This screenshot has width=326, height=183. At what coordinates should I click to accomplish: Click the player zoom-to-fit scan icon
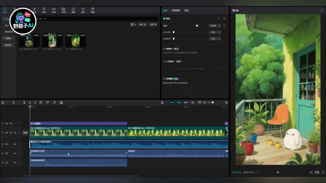[311, 172]
